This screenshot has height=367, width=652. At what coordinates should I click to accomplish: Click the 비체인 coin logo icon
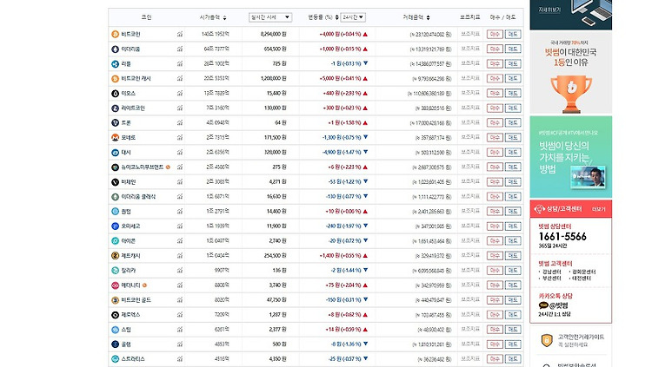[115, 182]
